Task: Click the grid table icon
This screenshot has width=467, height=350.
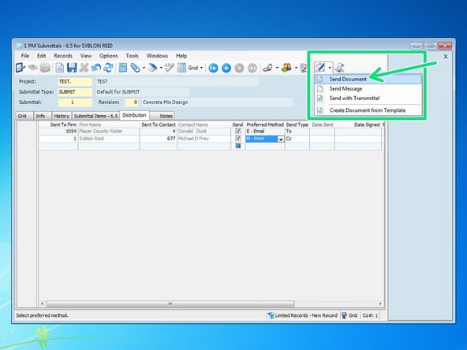Action: pyautogui.click(x=181, y=68)
